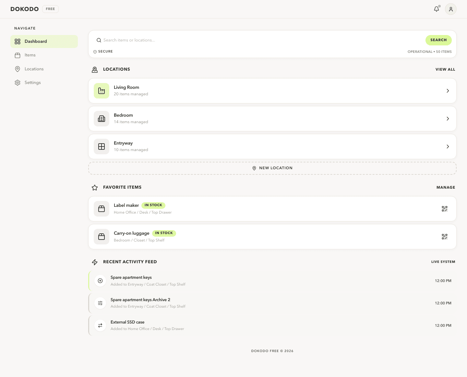The width and height of the screenshot is (467, 377).
Task: Click 'DOKODO FREE © 2026' footer text
Action: (272, 351)
